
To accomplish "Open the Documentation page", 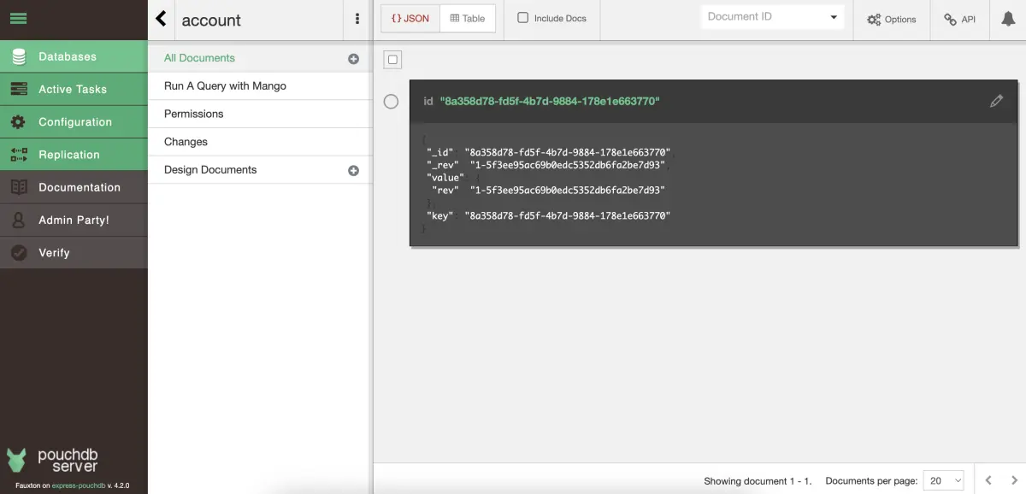I will tap(74, 187).
